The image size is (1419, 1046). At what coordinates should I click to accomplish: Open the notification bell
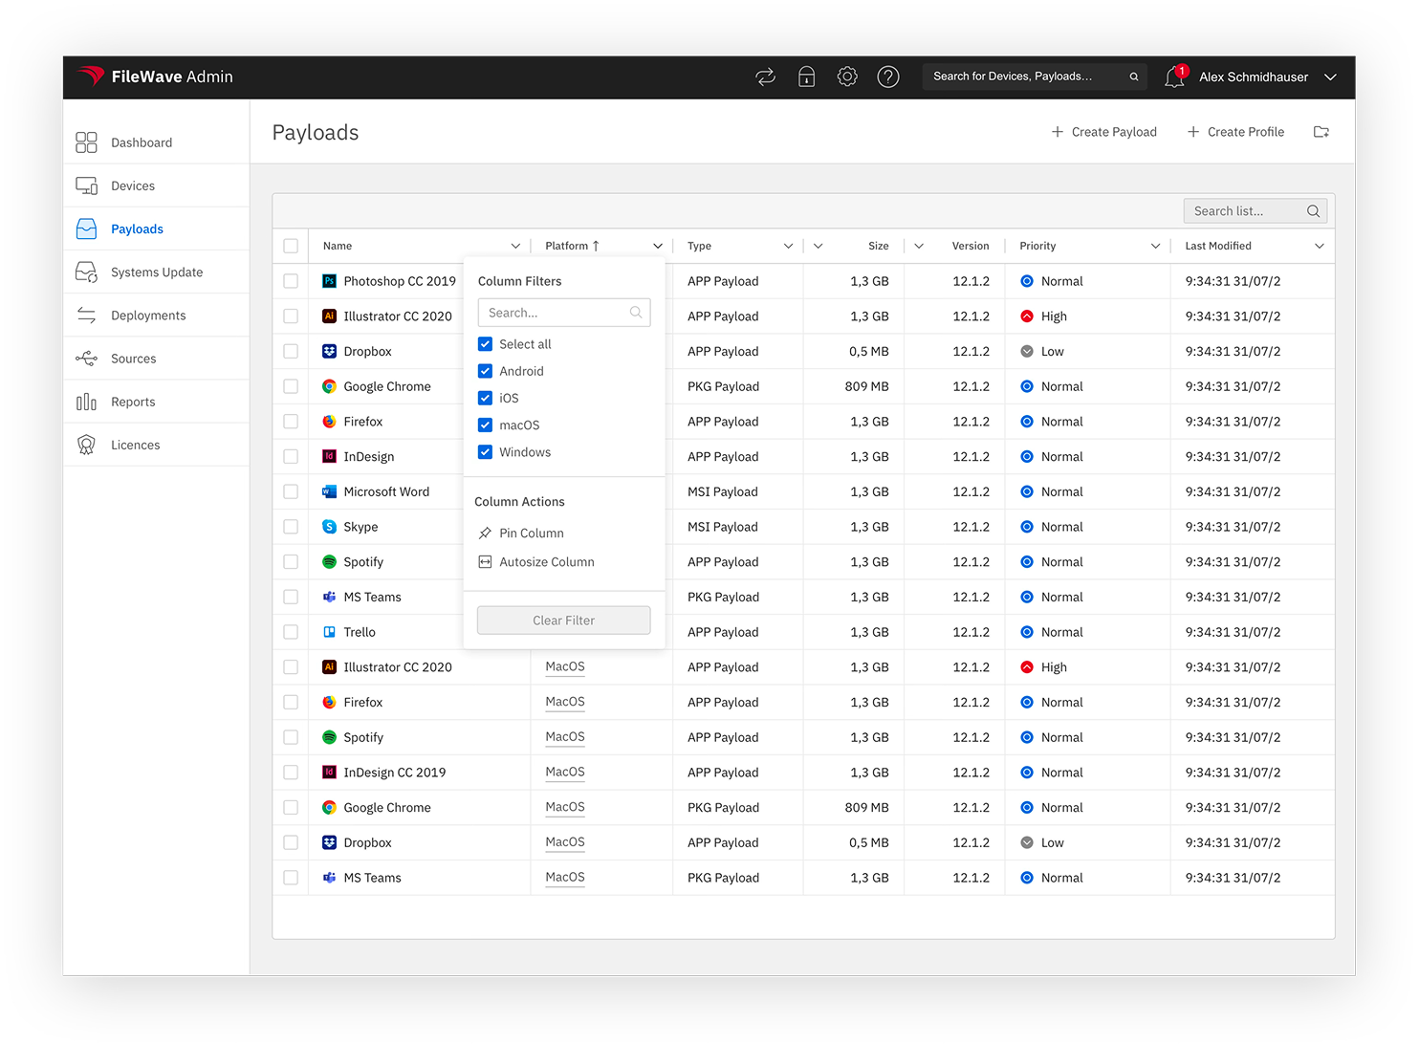pos(1174,76)
